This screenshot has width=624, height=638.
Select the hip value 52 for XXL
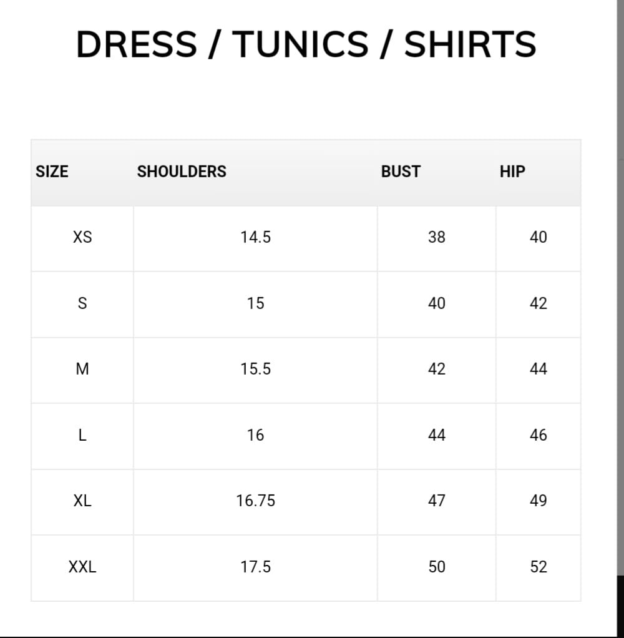(x=538, y=567)
